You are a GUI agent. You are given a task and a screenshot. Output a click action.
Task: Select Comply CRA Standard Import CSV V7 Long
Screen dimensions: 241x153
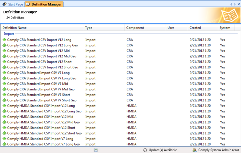[x=38, y=73]
